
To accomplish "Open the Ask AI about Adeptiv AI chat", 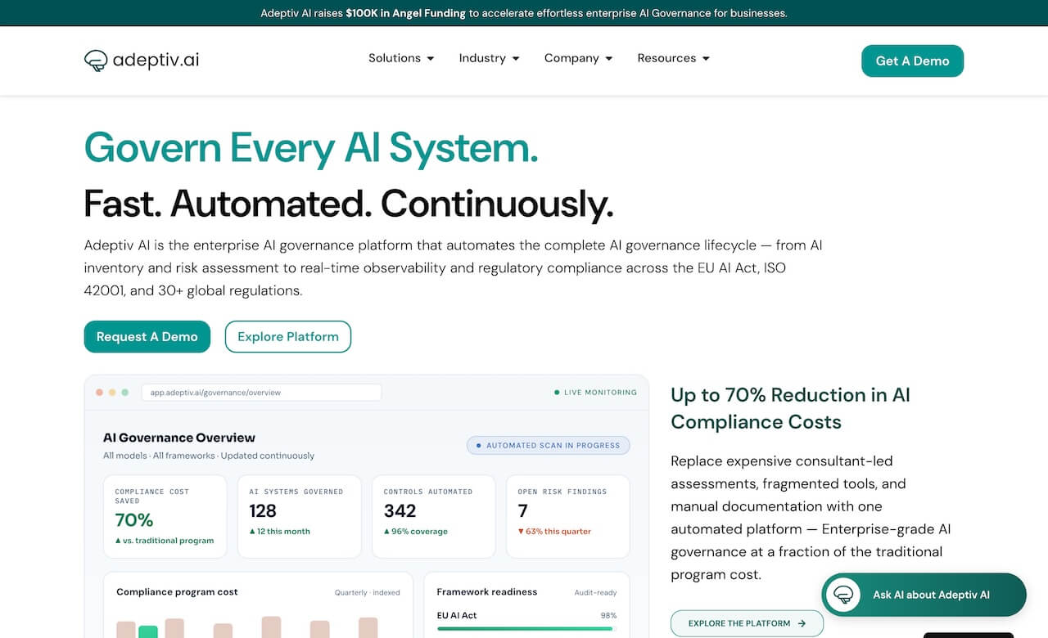I will [924, 595].
